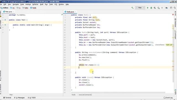Open Search Everywhere magnifier icon
This screenshot has width=177, height=100.
pyautogui.click(x=175, y=8)
